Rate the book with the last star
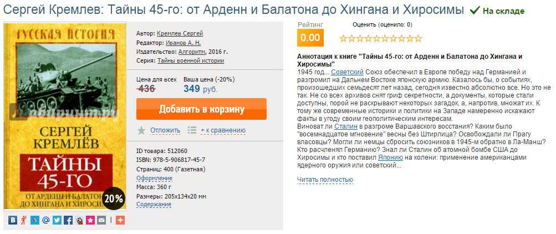Viewport: 556px width, 234px height. click(x=418, y=38)
